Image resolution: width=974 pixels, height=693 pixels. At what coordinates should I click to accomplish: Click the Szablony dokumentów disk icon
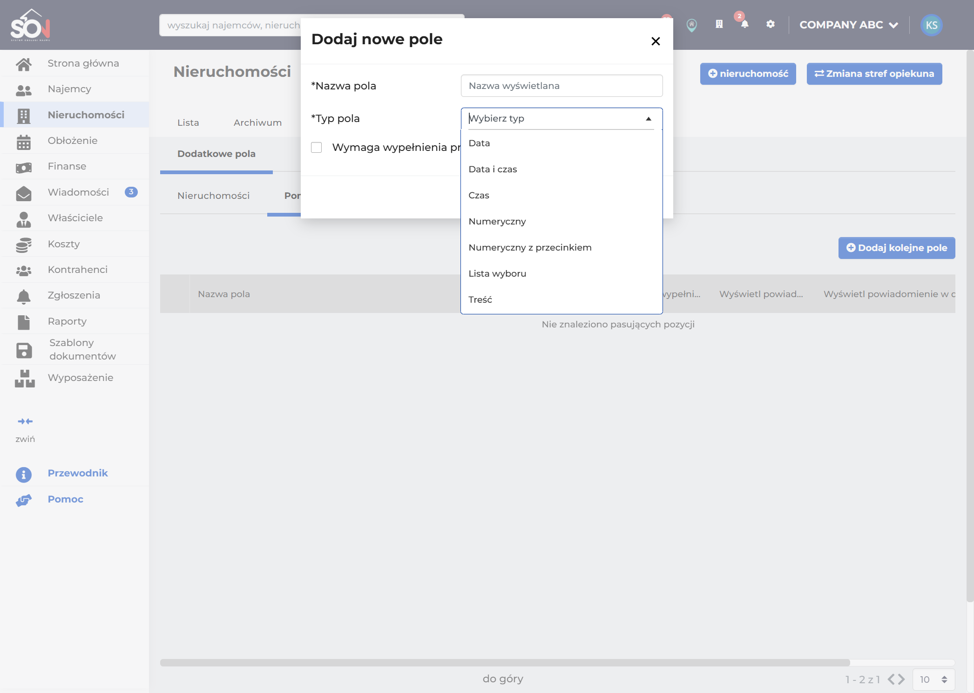pos(24,350)
